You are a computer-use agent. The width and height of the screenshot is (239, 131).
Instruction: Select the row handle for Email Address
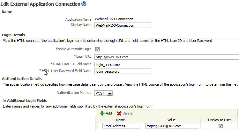(x=97, y=126)
